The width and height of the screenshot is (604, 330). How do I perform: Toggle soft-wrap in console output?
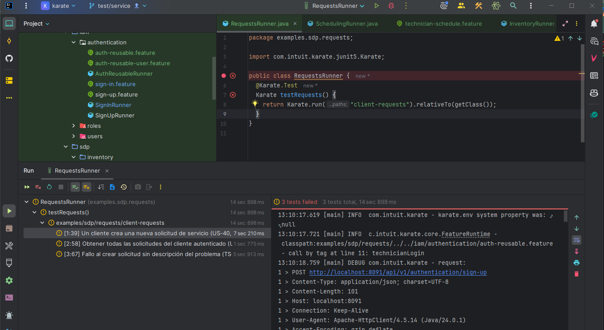click(x=576, y=240)
